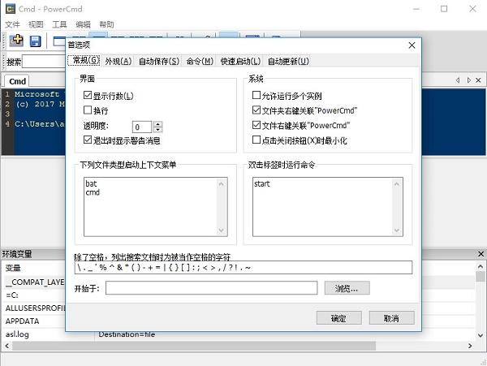Click the 搜索 input box in toolbar

click(x=44, y=62)
